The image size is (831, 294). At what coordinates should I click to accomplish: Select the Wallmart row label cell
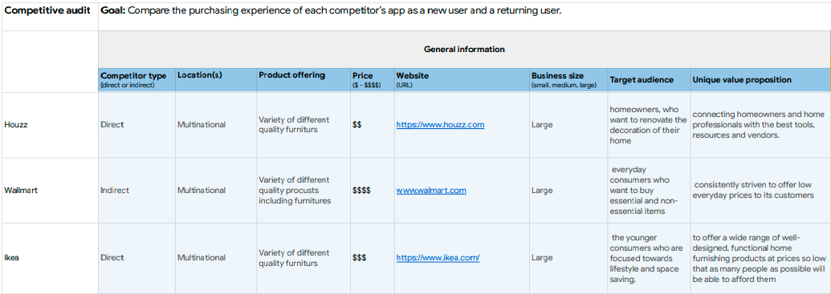(50, 191)
